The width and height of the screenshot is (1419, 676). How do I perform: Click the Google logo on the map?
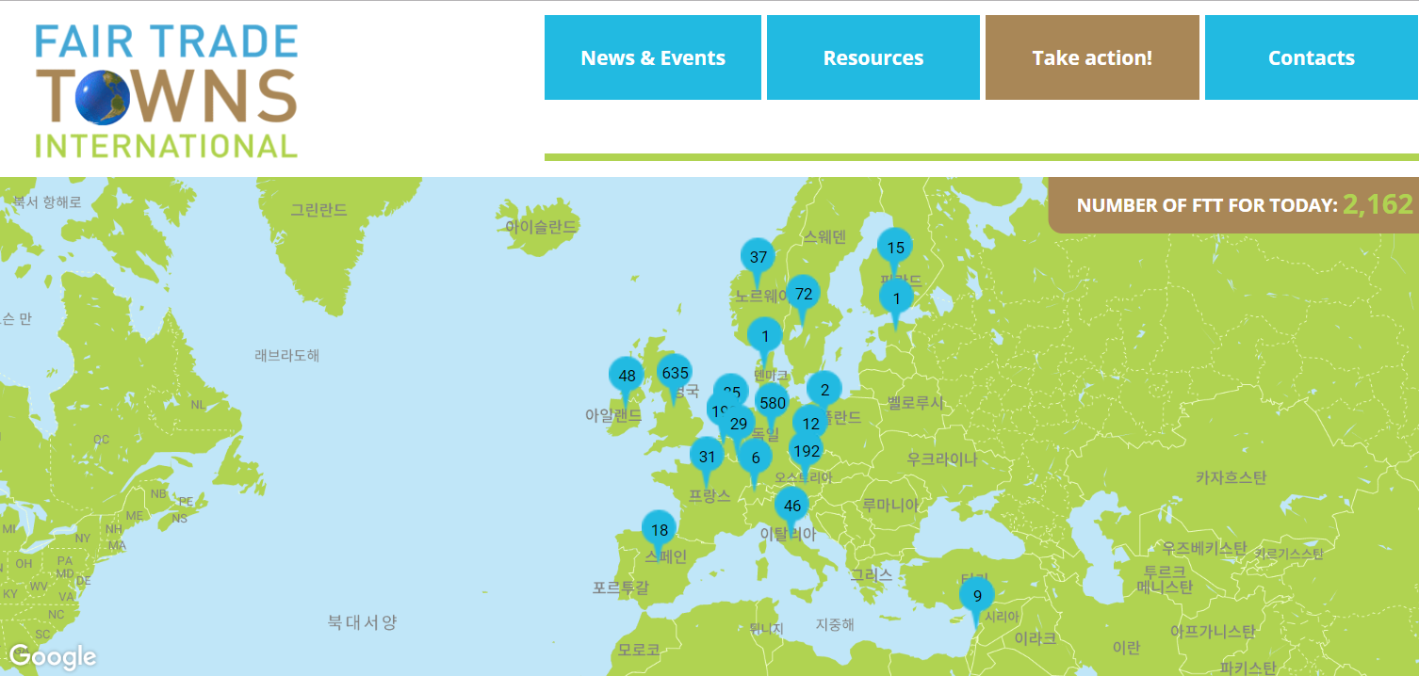point(53,656)
